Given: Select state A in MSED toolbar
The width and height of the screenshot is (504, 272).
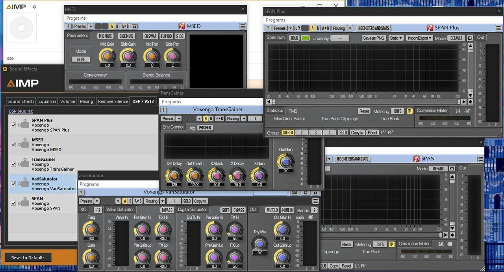Looking at the screenshot, I should point(112,26).
